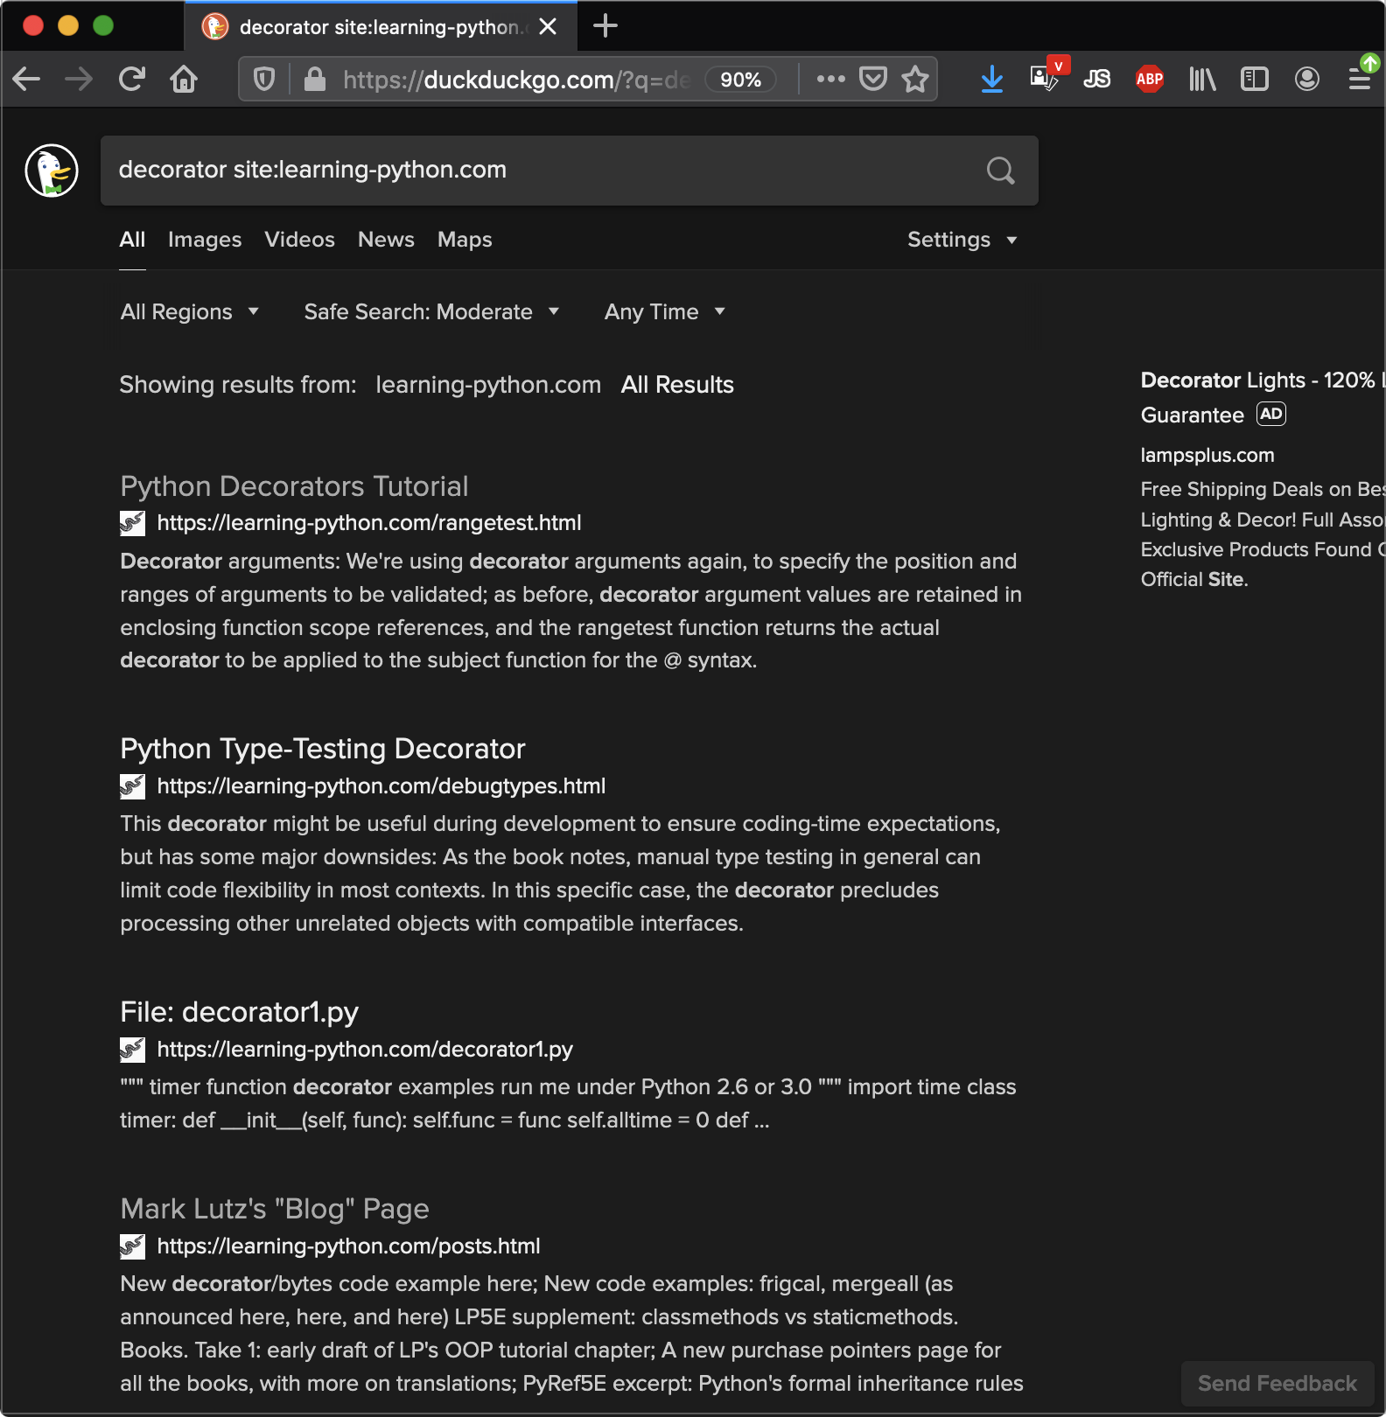Image resolution: width=1386 pixels, height=1417 pixels.
Task: Expand the Any Time filter dropdown
Action: point(664,312)
